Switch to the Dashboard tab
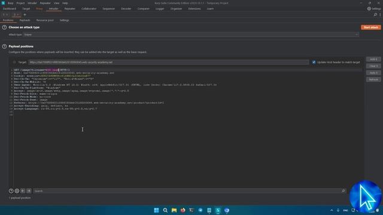Screen dimensions: 383x215 [x=10, y=8]
